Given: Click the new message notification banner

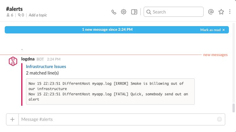Looking at the screenshot, I should (107, 30).
